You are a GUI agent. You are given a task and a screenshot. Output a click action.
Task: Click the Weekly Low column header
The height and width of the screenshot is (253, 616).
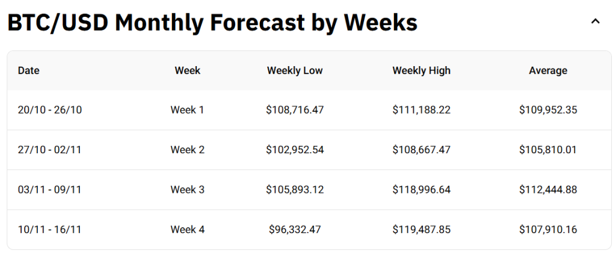pyautogui.click(x=295, y=70)
